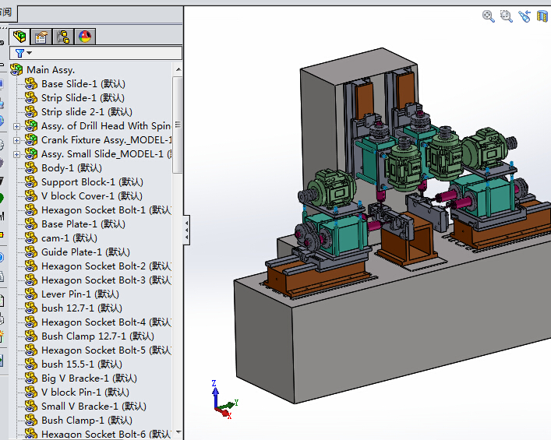Select Base Slide-1 part

pyautogui.click(x=83, y=84)
